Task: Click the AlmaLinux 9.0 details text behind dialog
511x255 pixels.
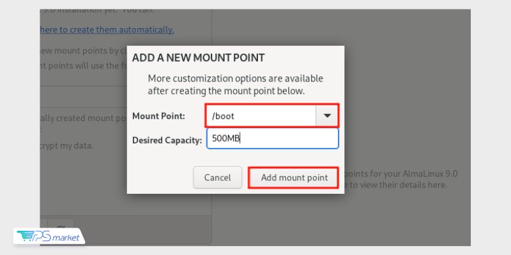Action: (x=401, y=173)
